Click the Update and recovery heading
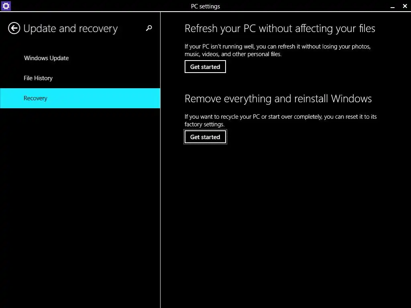 point(71,28)
